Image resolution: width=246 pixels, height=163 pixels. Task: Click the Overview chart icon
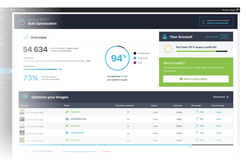coord(26,37)
